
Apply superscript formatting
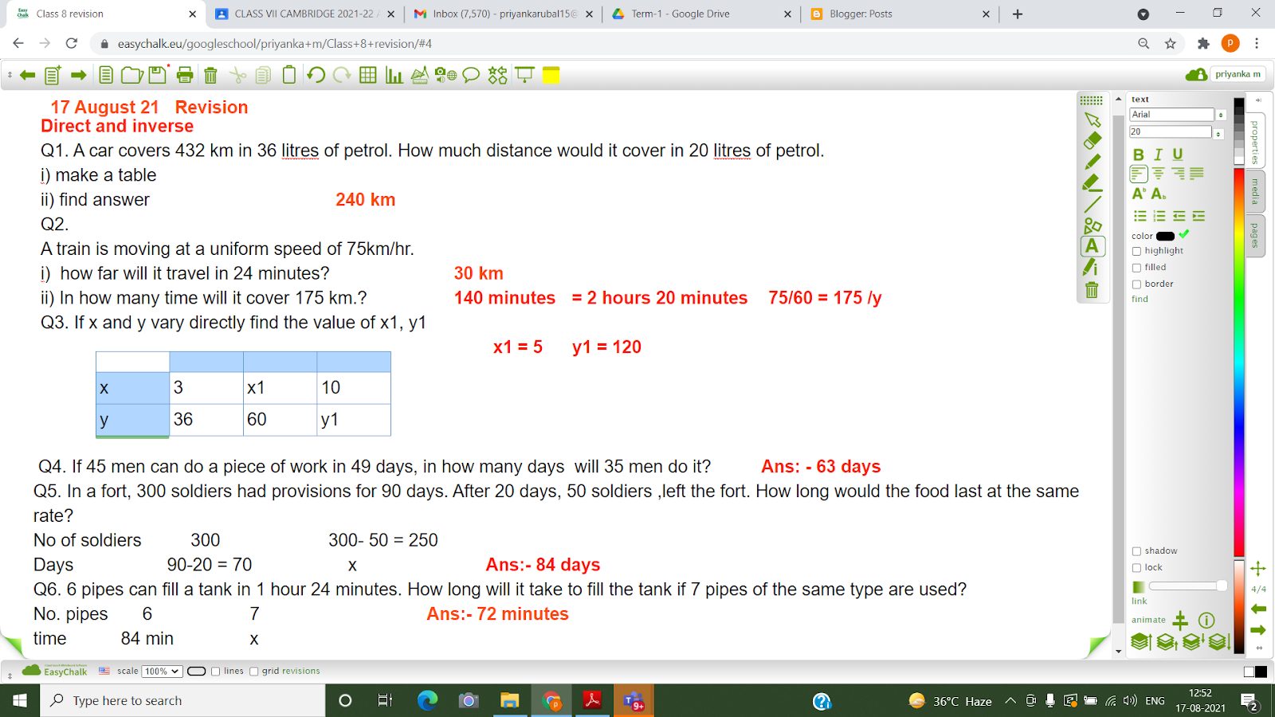tap(1139, 194)
